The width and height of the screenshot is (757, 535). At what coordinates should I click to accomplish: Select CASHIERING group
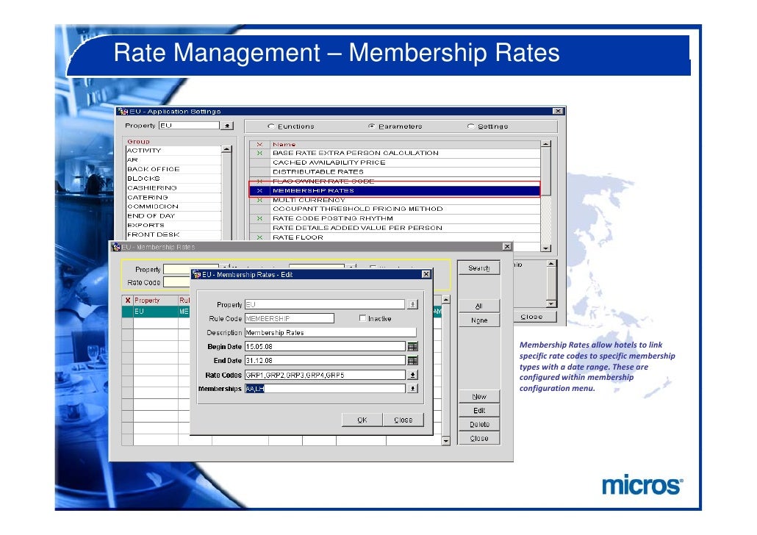click(173, 188)
